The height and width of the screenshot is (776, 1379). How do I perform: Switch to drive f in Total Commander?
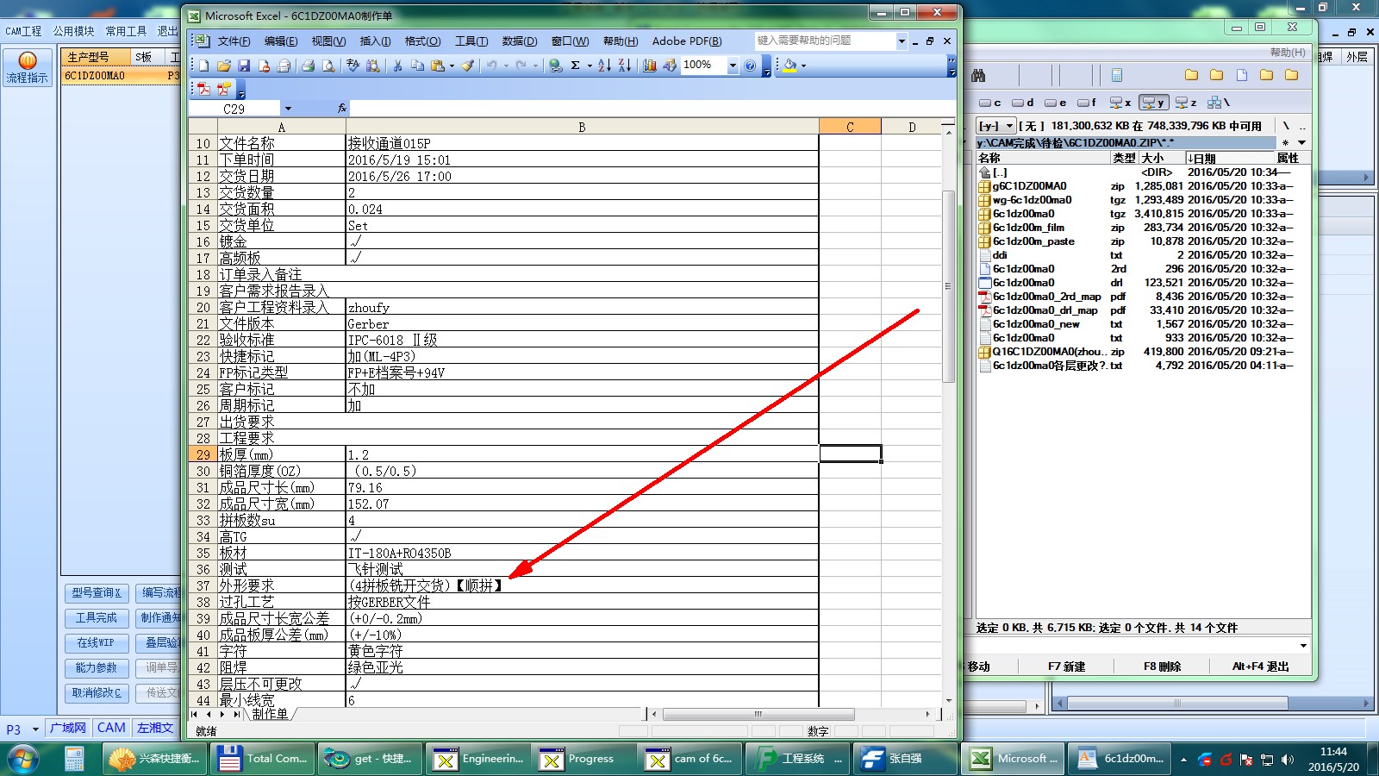(1087, 103)
